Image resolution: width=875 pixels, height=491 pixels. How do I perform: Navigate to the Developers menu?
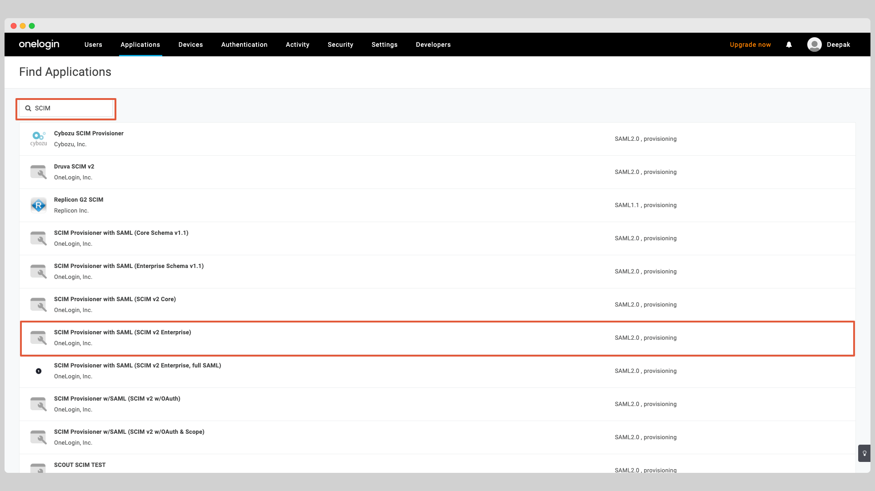433,45
